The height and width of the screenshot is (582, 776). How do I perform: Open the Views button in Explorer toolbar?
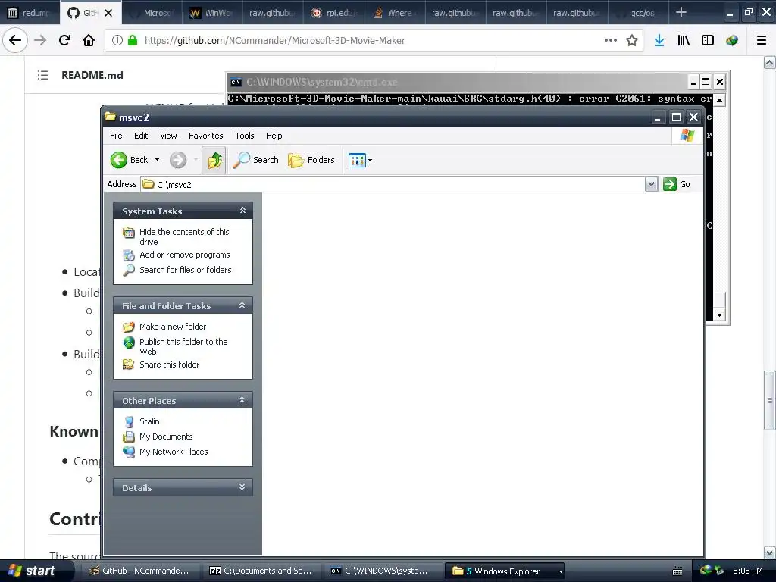tap(357, 160)
